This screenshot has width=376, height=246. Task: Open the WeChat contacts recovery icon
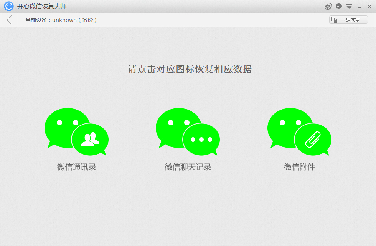point(76,131)
